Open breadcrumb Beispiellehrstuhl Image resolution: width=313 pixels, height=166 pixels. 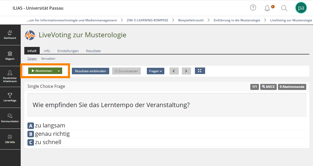tap(191, 20)
